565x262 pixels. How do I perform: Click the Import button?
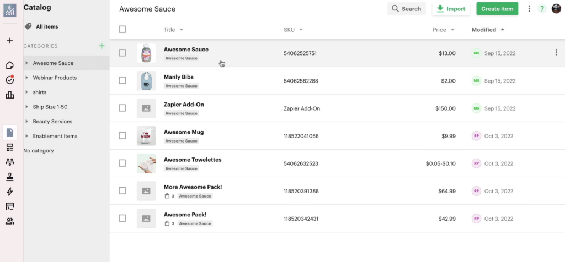coord(451,9)
